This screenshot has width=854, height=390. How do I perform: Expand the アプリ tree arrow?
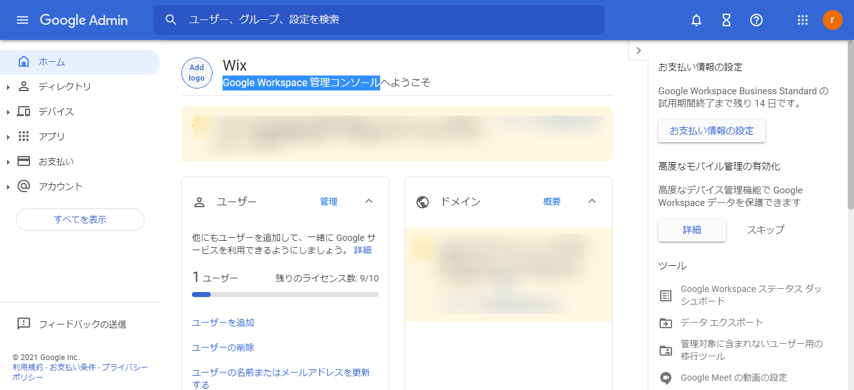pyautogui.click(x=8, y=137)
